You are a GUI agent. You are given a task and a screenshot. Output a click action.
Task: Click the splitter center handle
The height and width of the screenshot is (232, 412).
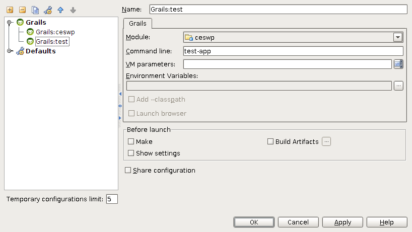tap(120, 106)
